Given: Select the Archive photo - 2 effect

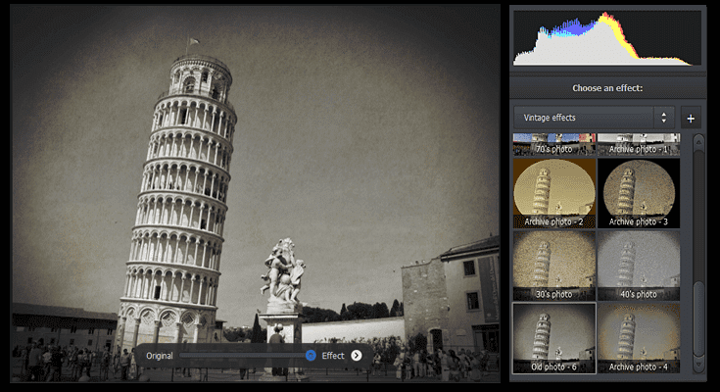Looking at the screenshot, I should click(553, 192).
